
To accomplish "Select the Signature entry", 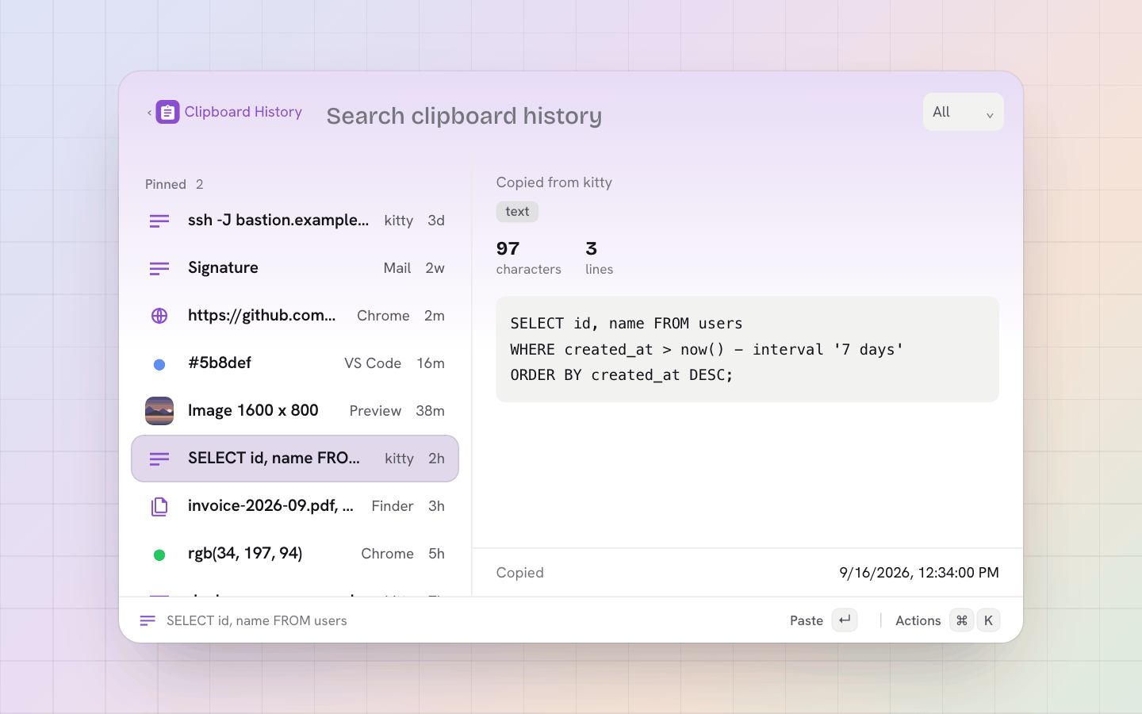I will [295, 268].
